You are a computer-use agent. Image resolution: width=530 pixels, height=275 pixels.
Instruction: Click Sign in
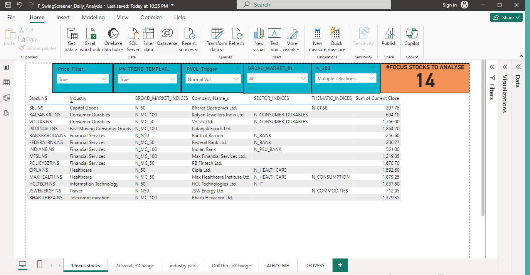tap(450, 5)
